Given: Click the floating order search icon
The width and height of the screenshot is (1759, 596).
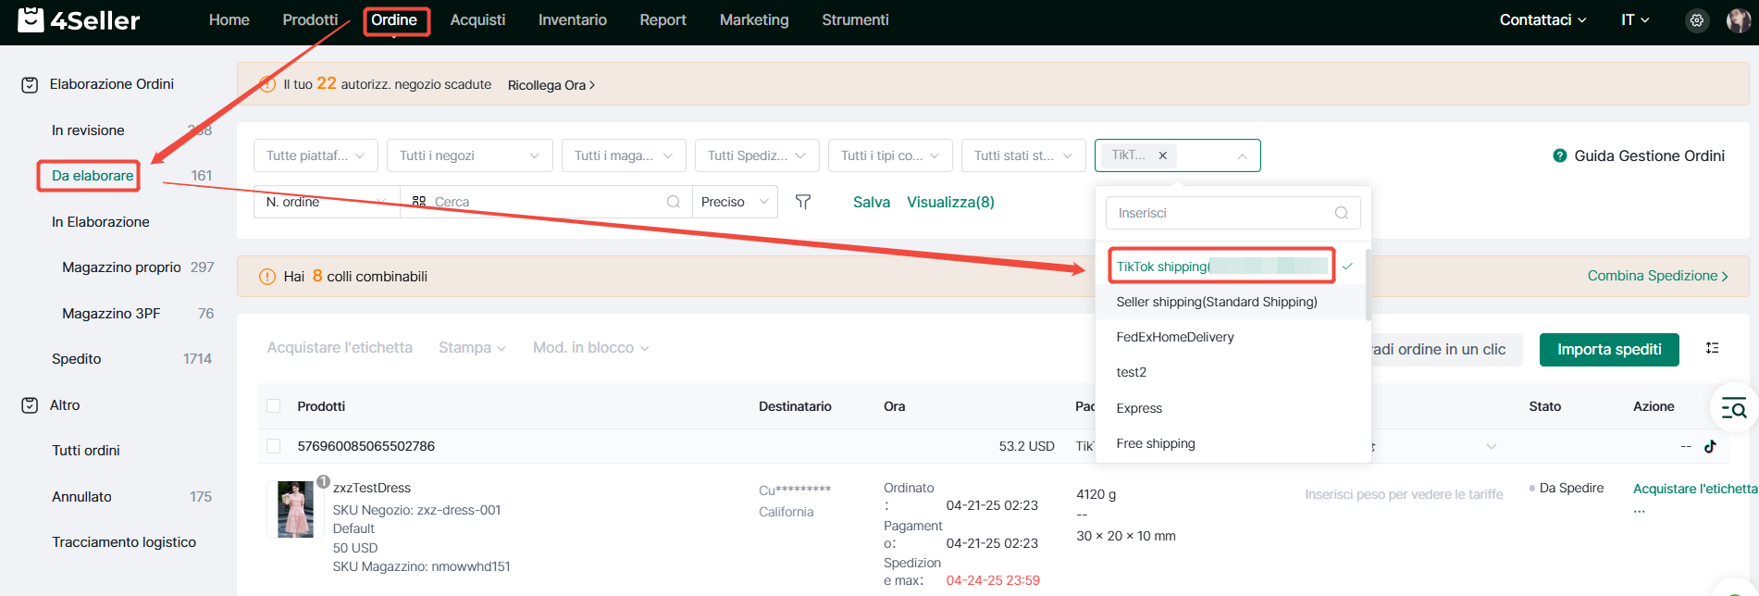Looking at the screenshot, I should click(1733, 407).
